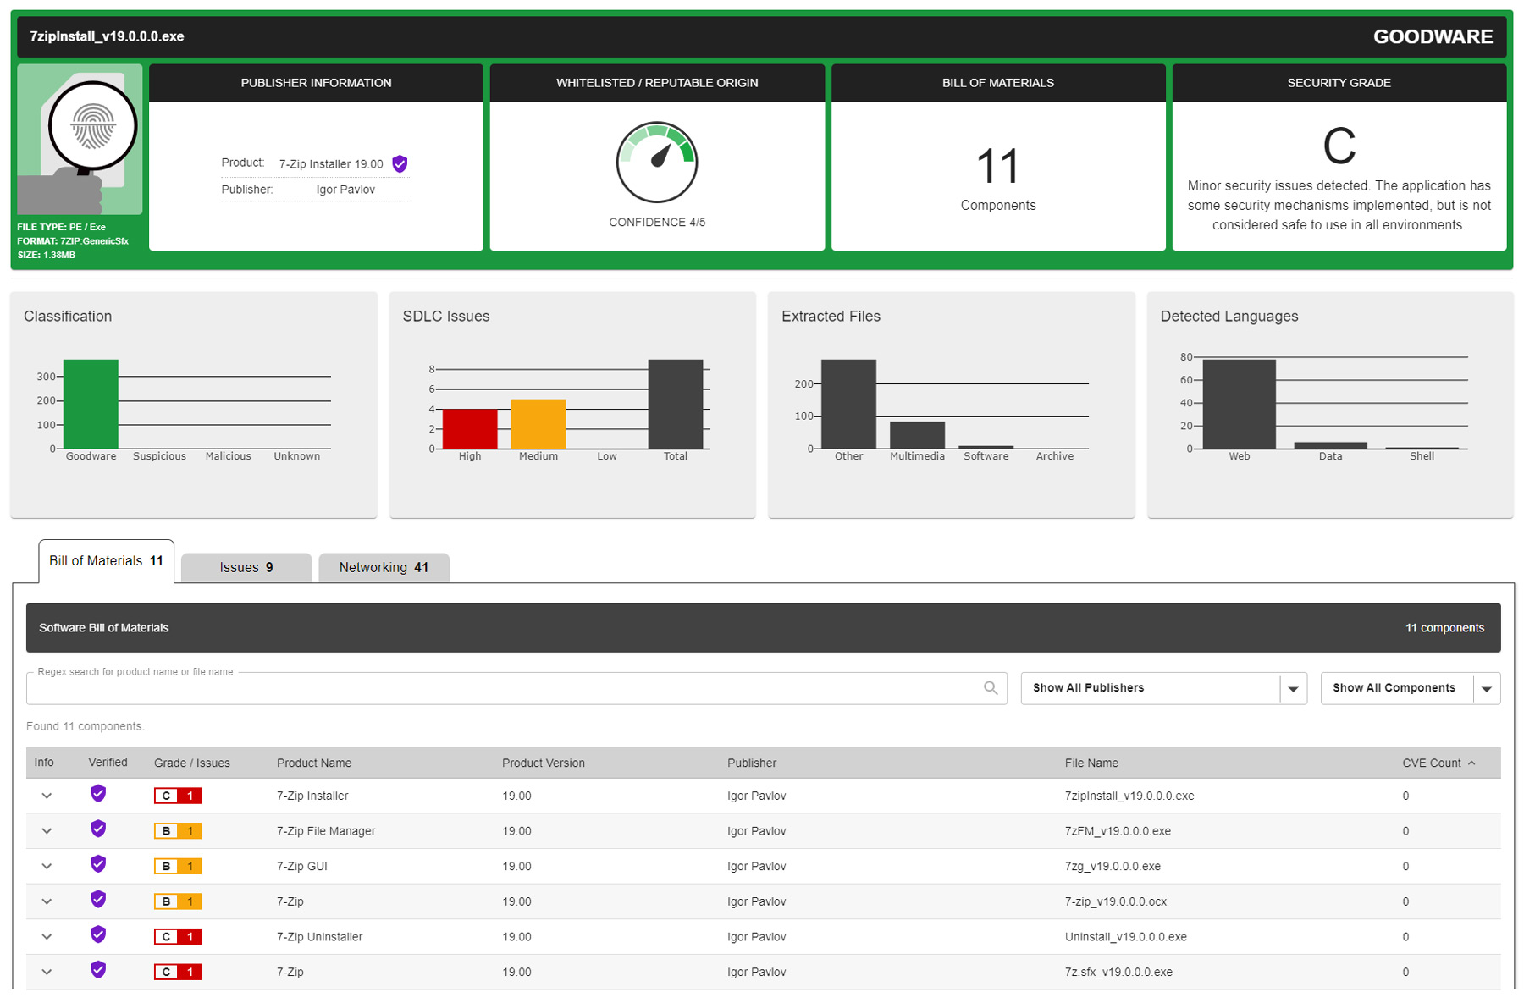Click grade B badge for 7-Zip GUI
Viewport: 1524px width, 1003px height.
pyautogui.click(x=177, y=866)
